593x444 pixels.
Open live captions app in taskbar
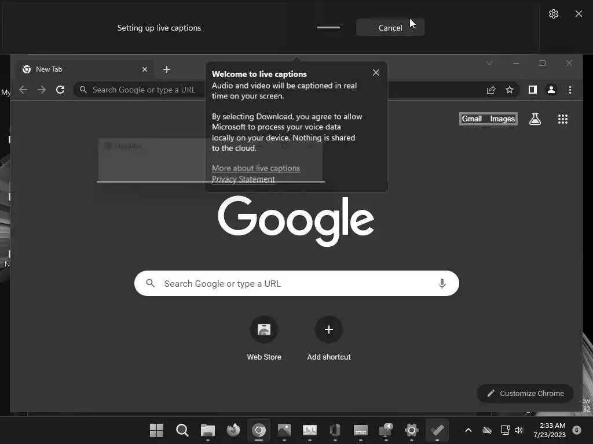[360, 430]
